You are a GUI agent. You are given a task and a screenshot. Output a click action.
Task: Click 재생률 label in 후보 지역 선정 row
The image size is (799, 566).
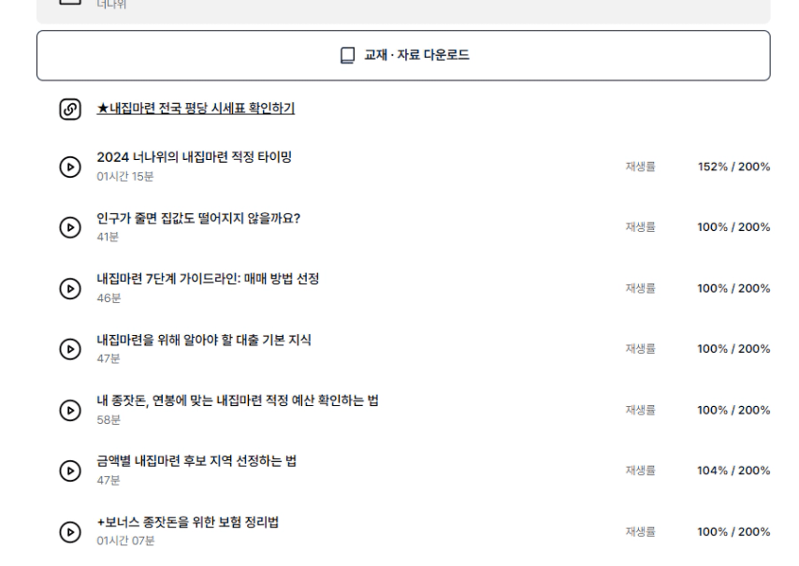tap(641, 471)
